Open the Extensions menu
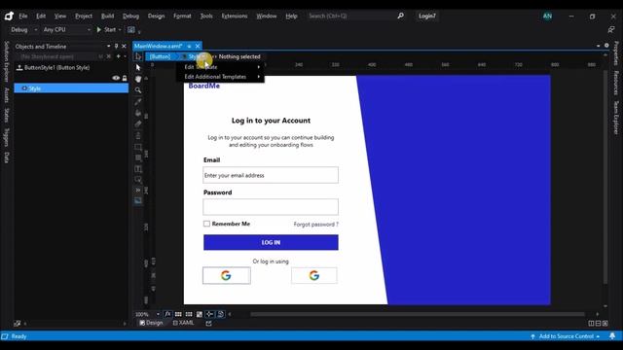Screen dimensions: 623x350 pos(235,16)
